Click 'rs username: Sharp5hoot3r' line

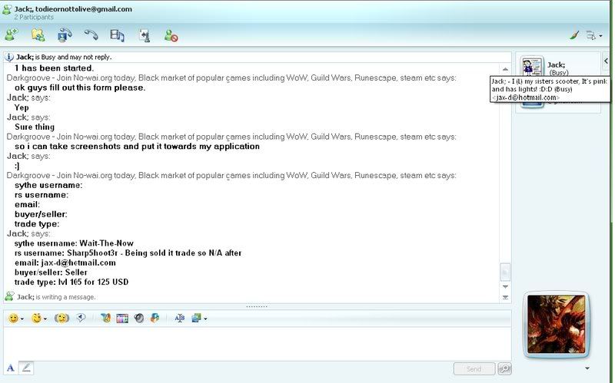coord(128,253)
